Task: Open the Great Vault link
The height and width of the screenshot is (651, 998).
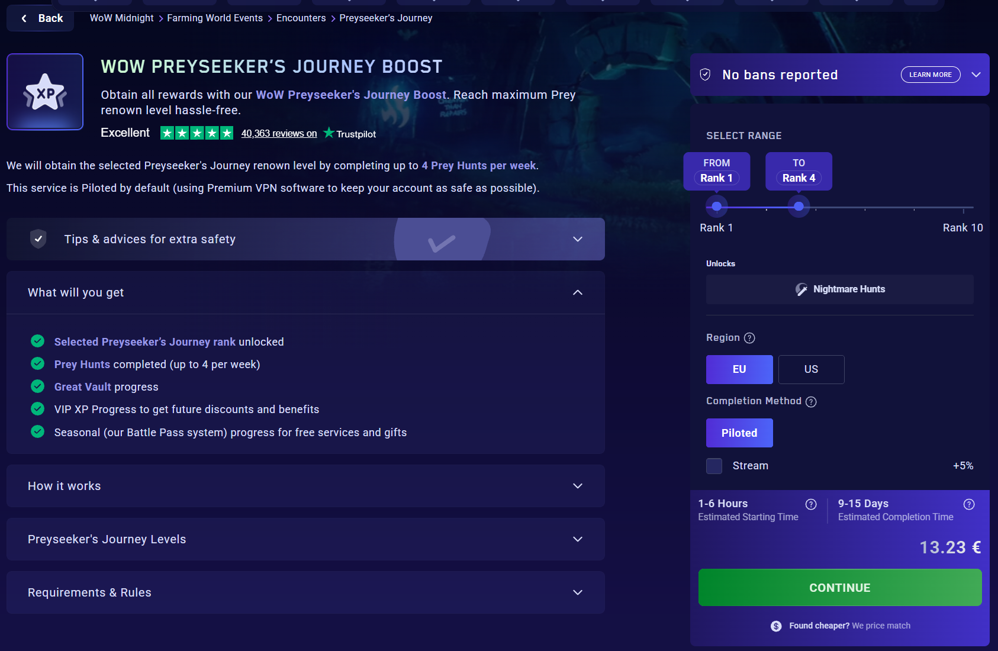Action: (x=83, y=387)
